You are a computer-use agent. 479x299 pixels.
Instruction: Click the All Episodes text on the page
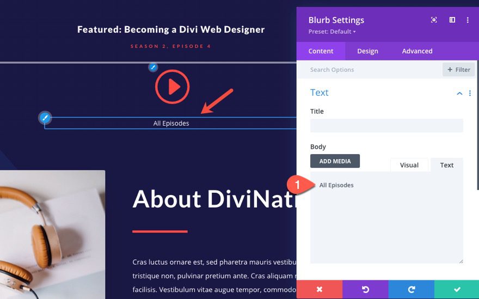pos(171,123)
